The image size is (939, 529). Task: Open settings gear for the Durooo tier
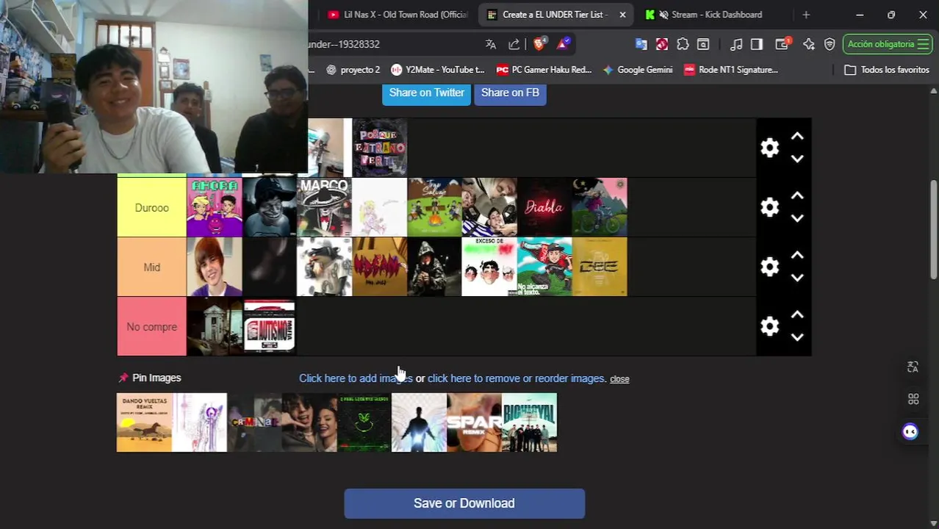(x=769, y=207)
